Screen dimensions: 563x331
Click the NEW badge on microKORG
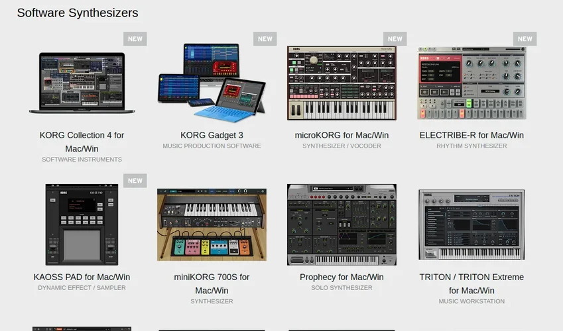395,39
